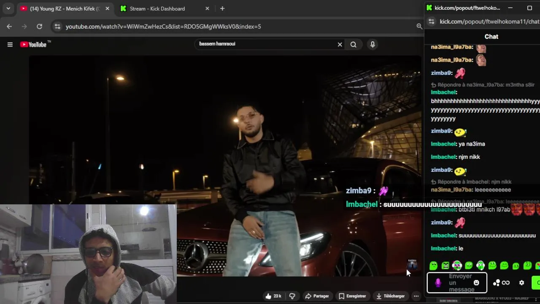Download the video with Télécharger
540x304 pixels.
coord(390,296)
